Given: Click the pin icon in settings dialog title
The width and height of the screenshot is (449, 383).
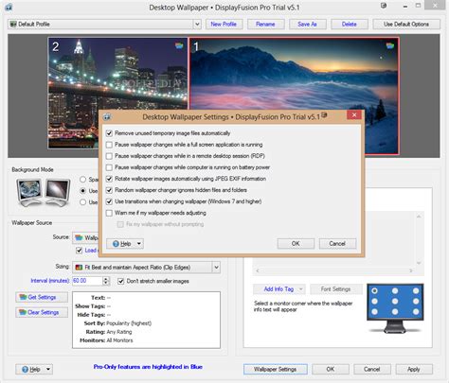Looking at the screenshot, I should pyautogui.click(x=324, y=115).
